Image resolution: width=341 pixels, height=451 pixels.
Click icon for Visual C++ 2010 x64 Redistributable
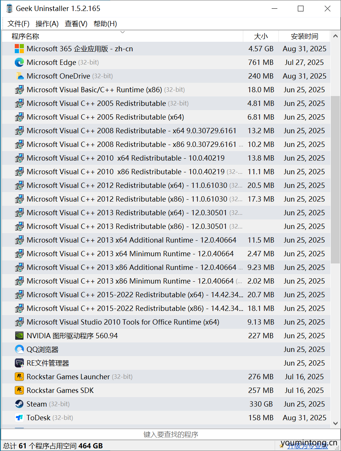(x=19, y=158)
